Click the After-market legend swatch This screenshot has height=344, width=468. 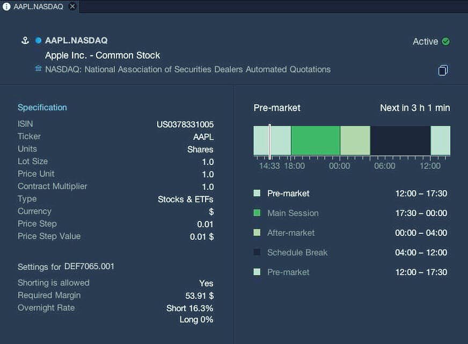[257, 233]
